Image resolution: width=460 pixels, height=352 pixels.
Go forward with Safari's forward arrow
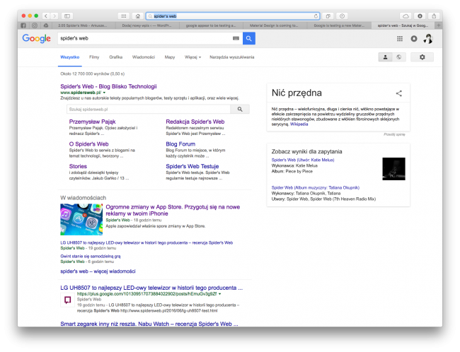pyautogui.click(x=54, y=16)
